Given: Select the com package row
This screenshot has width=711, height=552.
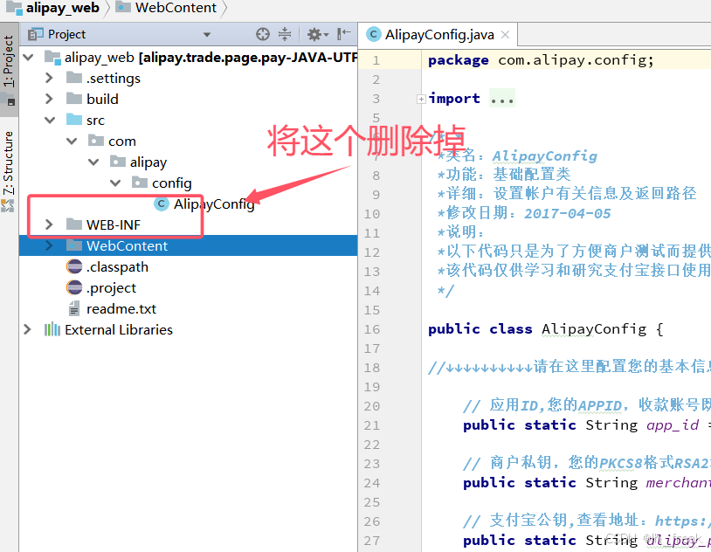Looking at the screenshot, I should [x=188, y=141].
